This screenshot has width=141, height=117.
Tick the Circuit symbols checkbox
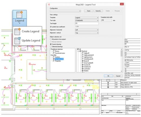(x=83, y=63)
